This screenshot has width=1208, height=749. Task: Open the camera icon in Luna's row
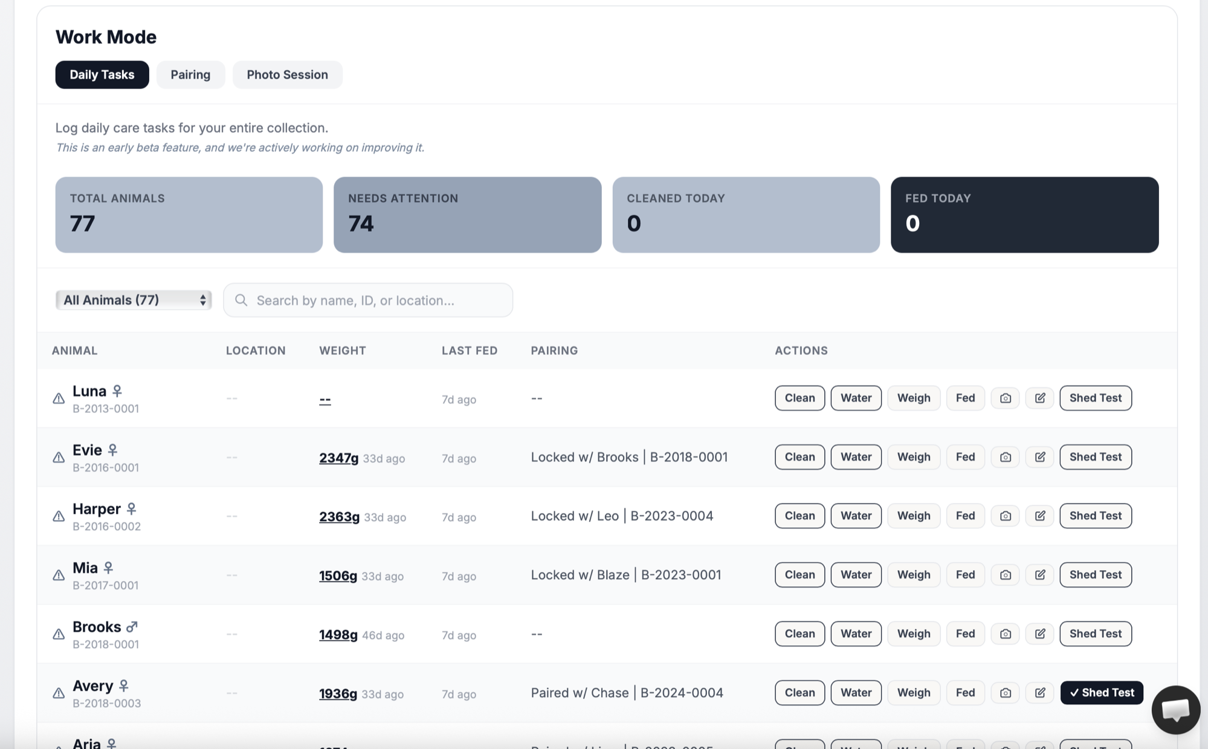pyautogui.click(x=1005, y=398)
